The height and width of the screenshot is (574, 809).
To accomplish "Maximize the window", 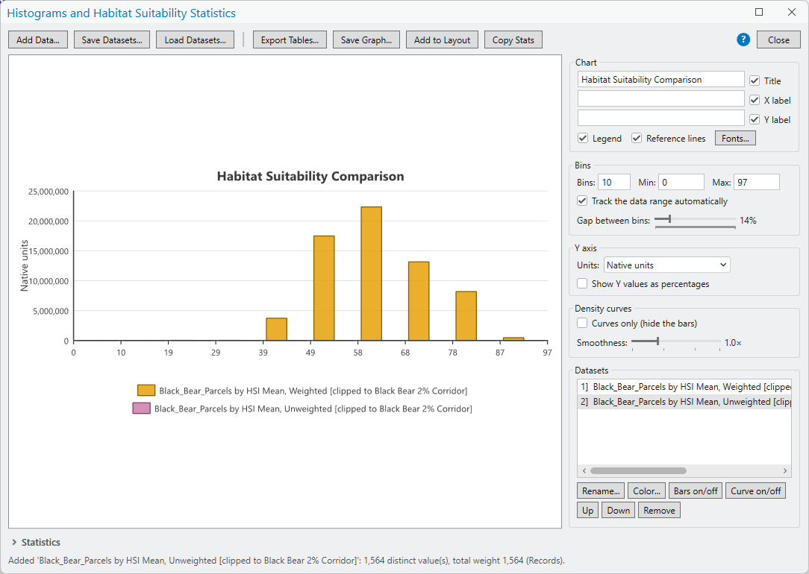I will [x=759, y=12].
